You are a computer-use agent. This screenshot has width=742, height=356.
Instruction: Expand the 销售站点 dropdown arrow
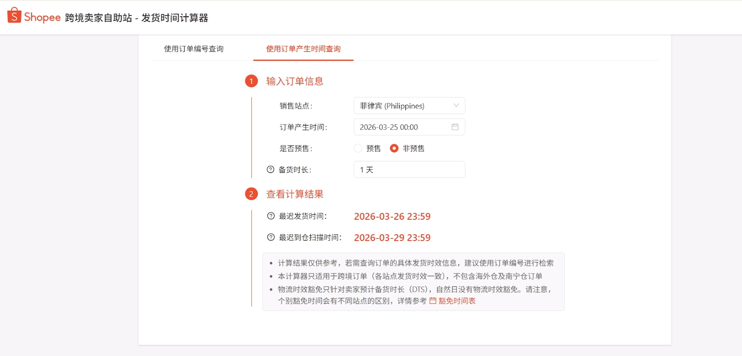click(456, 106)
